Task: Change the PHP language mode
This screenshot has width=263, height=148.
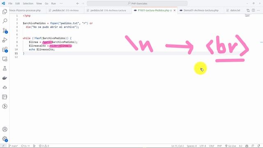Action: (x=219, y=146)
